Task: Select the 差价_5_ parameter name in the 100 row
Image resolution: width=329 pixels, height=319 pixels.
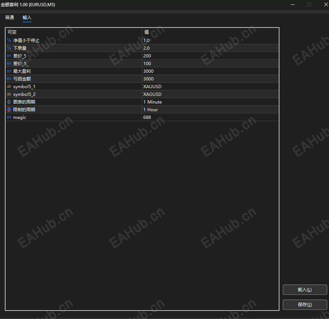Action: pyautogui.click(x=21, y=63)
